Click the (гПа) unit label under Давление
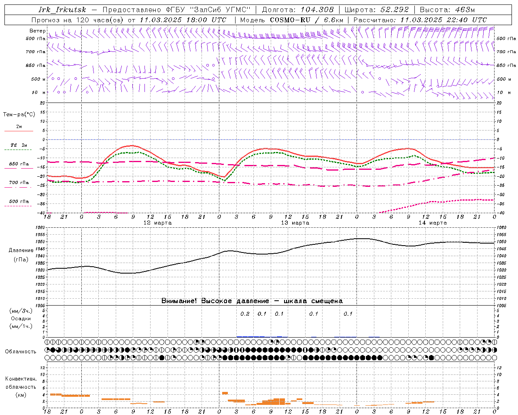Screen dimensions: 518x415 21,260
